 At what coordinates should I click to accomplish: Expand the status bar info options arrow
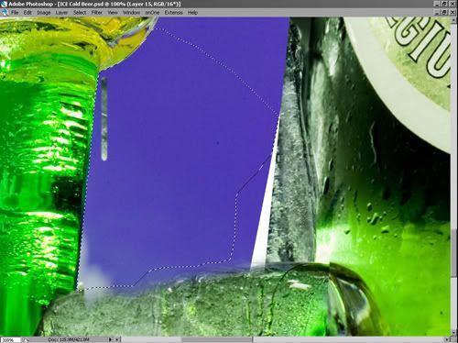110,339
